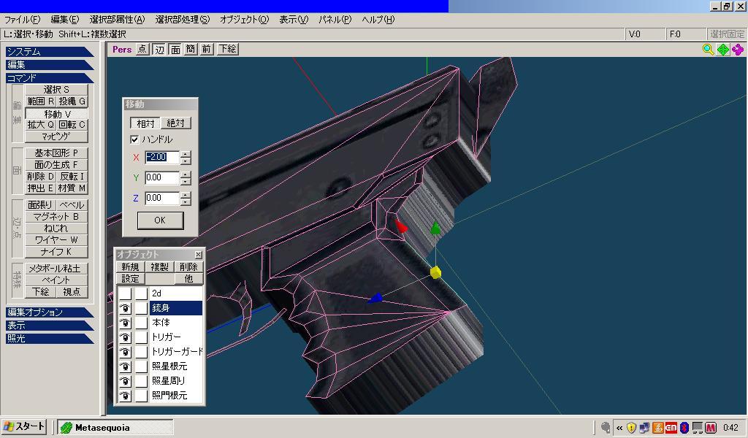
Task: Increase the X value with up stepper
Action: point(186,154)
